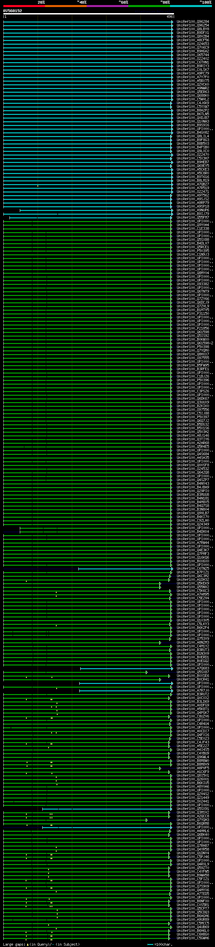Viewport: 215px width, 947px height.
Task: Select label UniRef100_A7AM95
Action: pyautogui.click(x=192, y=595)
